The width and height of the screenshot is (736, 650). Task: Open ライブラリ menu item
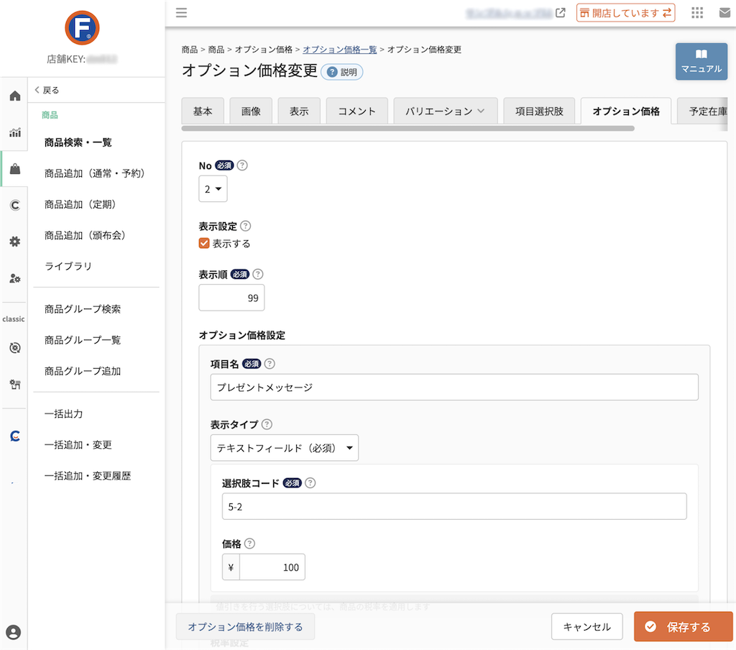[68, 266]
